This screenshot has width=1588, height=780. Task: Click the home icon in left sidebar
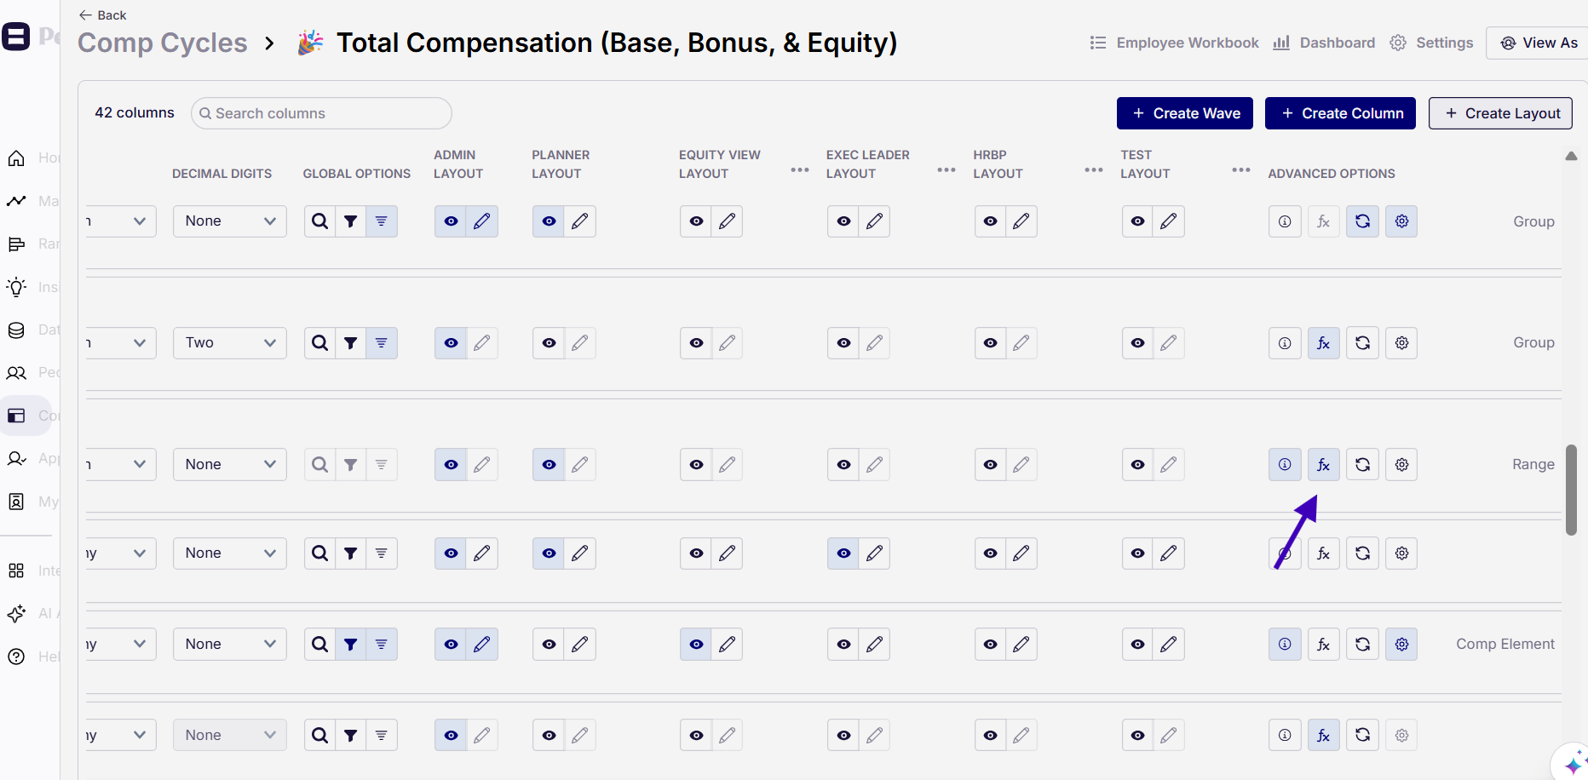pyautogui.click(x=16, y=158)
